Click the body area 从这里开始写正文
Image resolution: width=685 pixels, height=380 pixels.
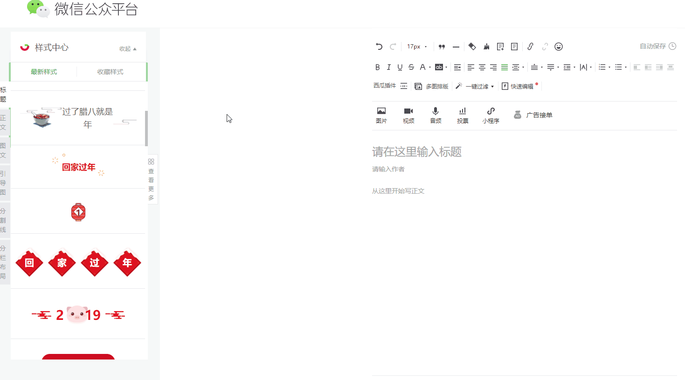(x=398, y=191)
